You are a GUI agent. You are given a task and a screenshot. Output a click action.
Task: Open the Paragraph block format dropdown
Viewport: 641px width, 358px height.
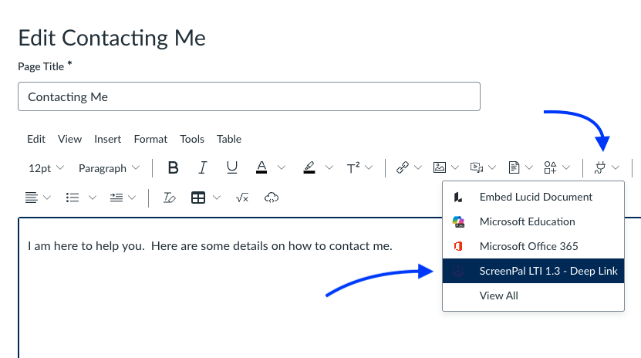point(109,168)
